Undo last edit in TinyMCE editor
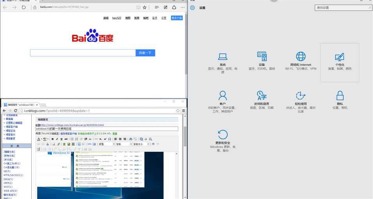This screenshot has width=373, height=199. tap(153, 144)
